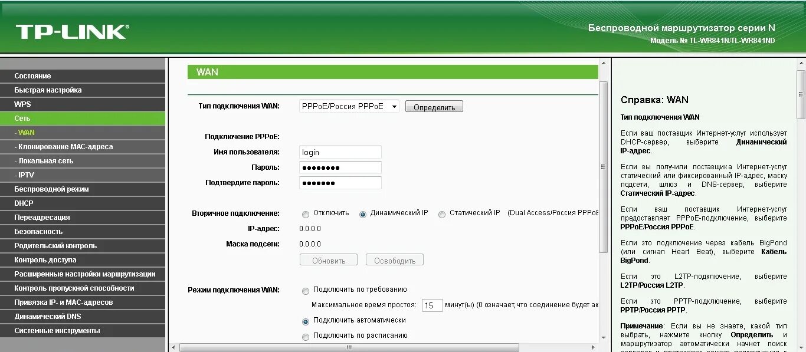The image size is (806, 352).
Task: Open Расширенные настройки маршрутизации
Action: (83, 274)
